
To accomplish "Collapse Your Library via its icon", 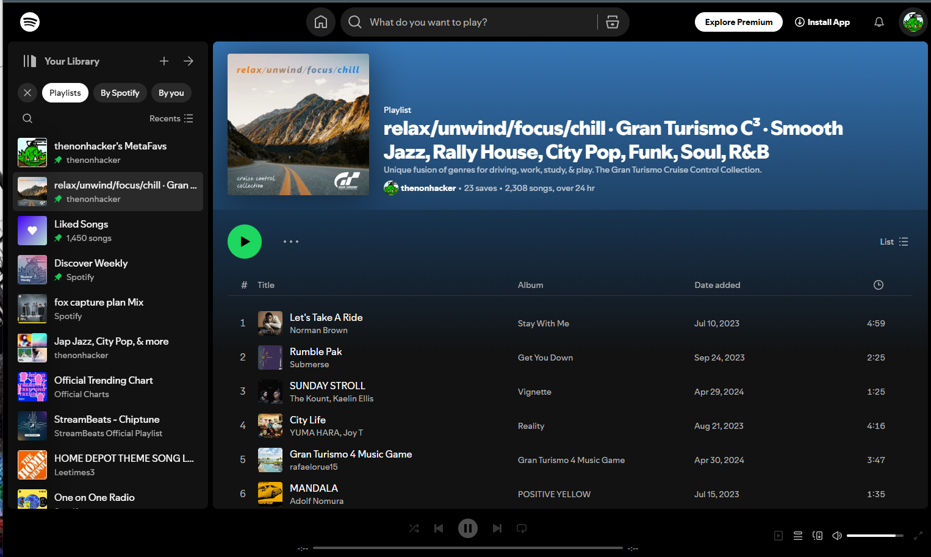I will 29,61.
